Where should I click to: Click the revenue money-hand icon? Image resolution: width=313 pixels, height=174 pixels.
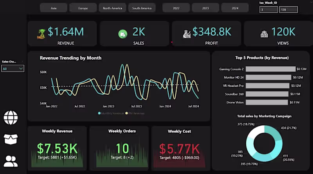[x=41, y=34]
